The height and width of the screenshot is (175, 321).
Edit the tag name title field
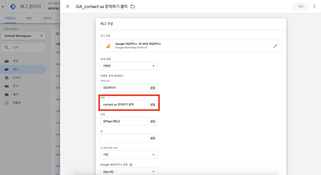click(101, 7)
